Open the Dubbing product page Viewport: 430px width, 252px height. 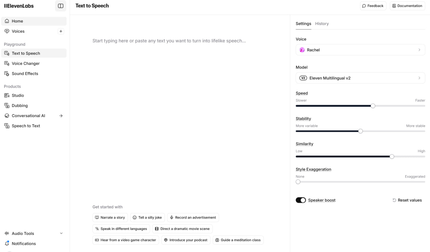19,105
